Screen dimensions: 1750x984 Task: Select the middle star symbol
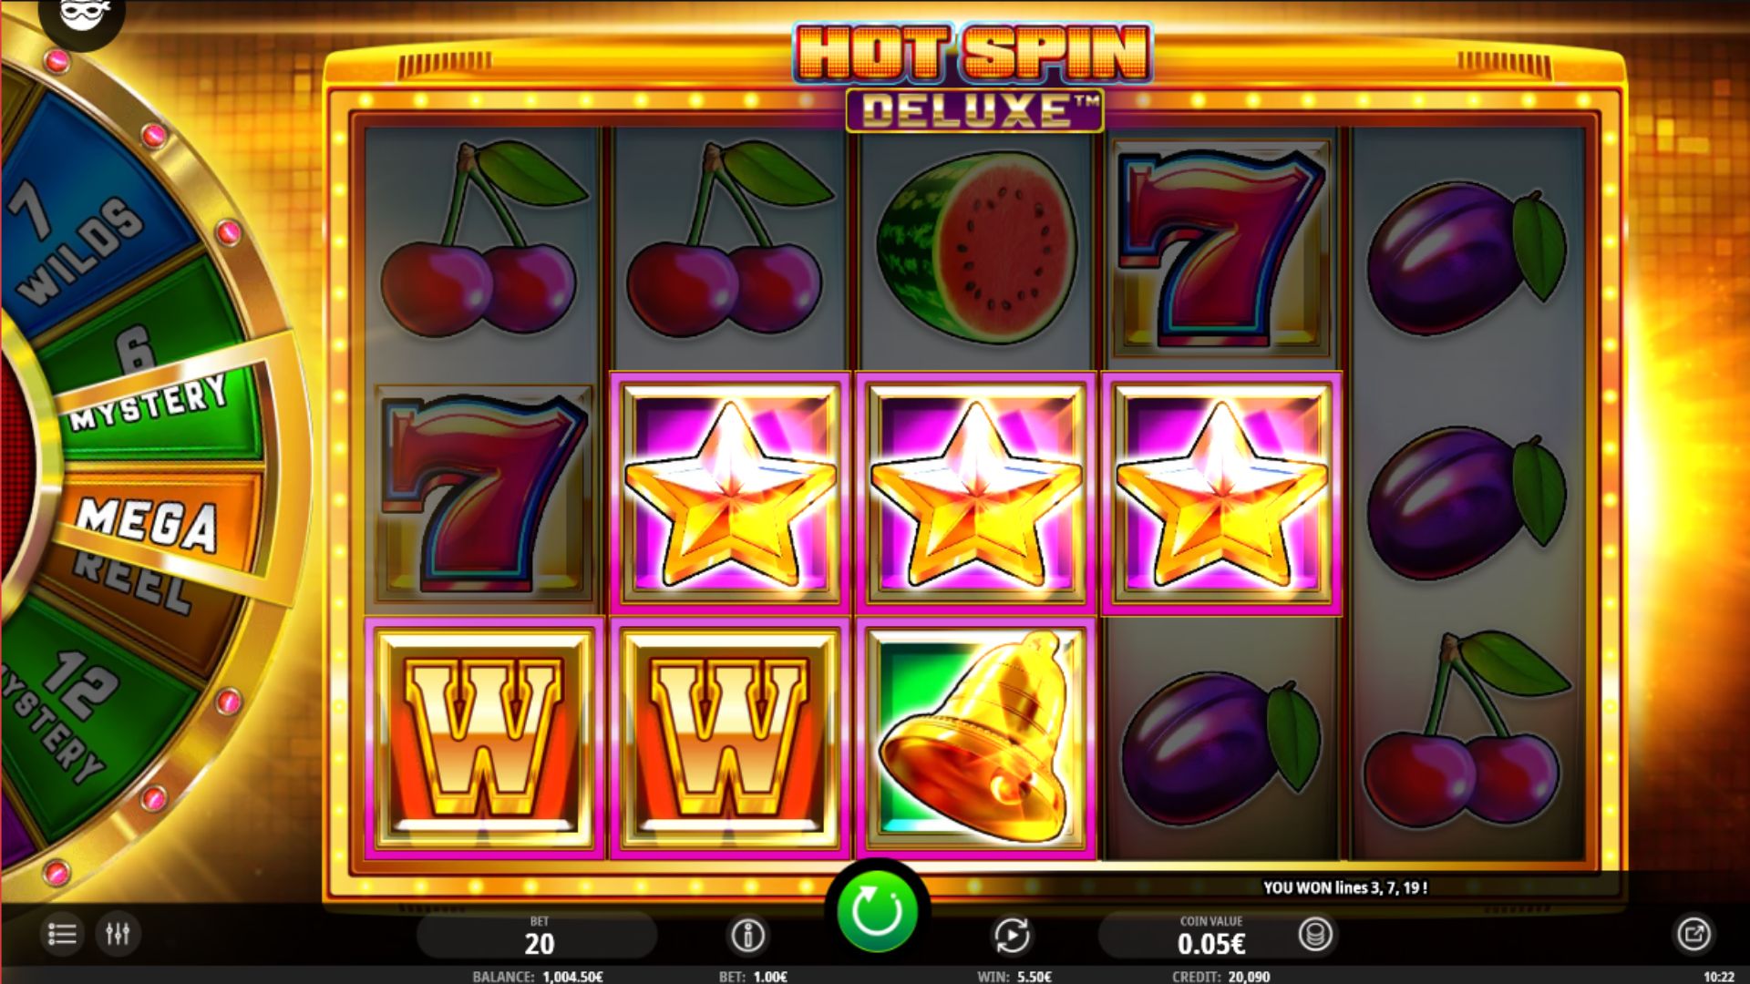[976, 493]
